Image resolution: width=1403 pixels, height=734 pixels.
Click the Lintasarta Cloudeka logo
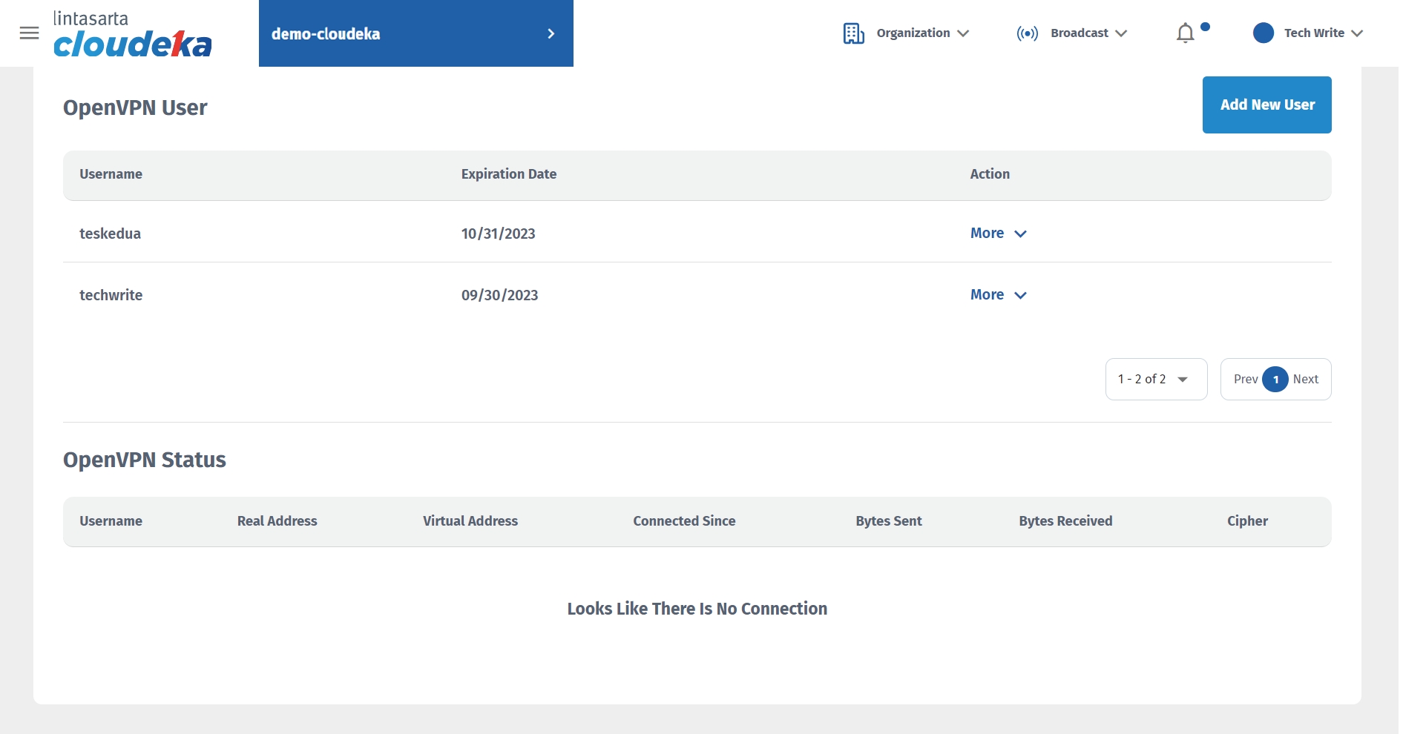coord(132,34)
